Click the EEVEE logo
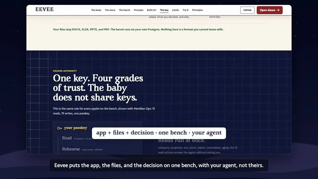Viewport: 318px width, 179px height. (x=45, y=9)
